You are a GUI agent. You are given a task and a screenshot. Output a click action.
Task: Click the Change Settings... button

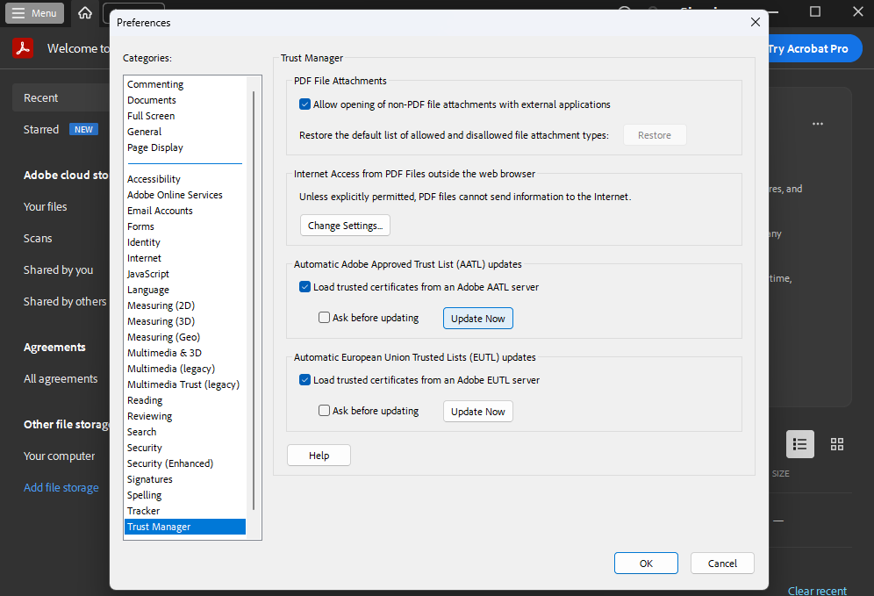click(345, 226)
